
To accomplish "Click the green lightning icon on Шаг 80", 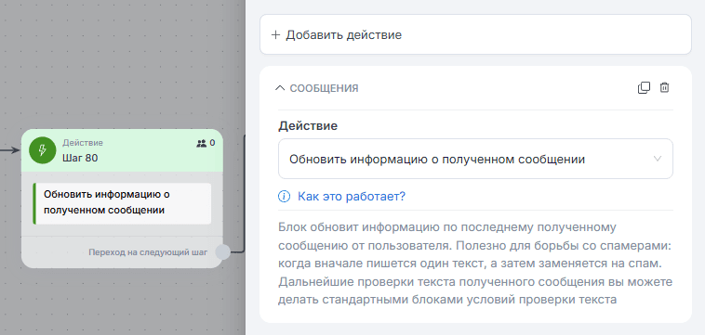I will 42,150.
